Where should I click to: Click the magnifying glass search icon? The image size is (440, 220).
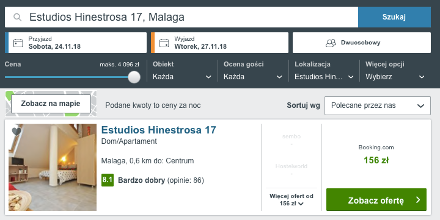coord(17,17)
